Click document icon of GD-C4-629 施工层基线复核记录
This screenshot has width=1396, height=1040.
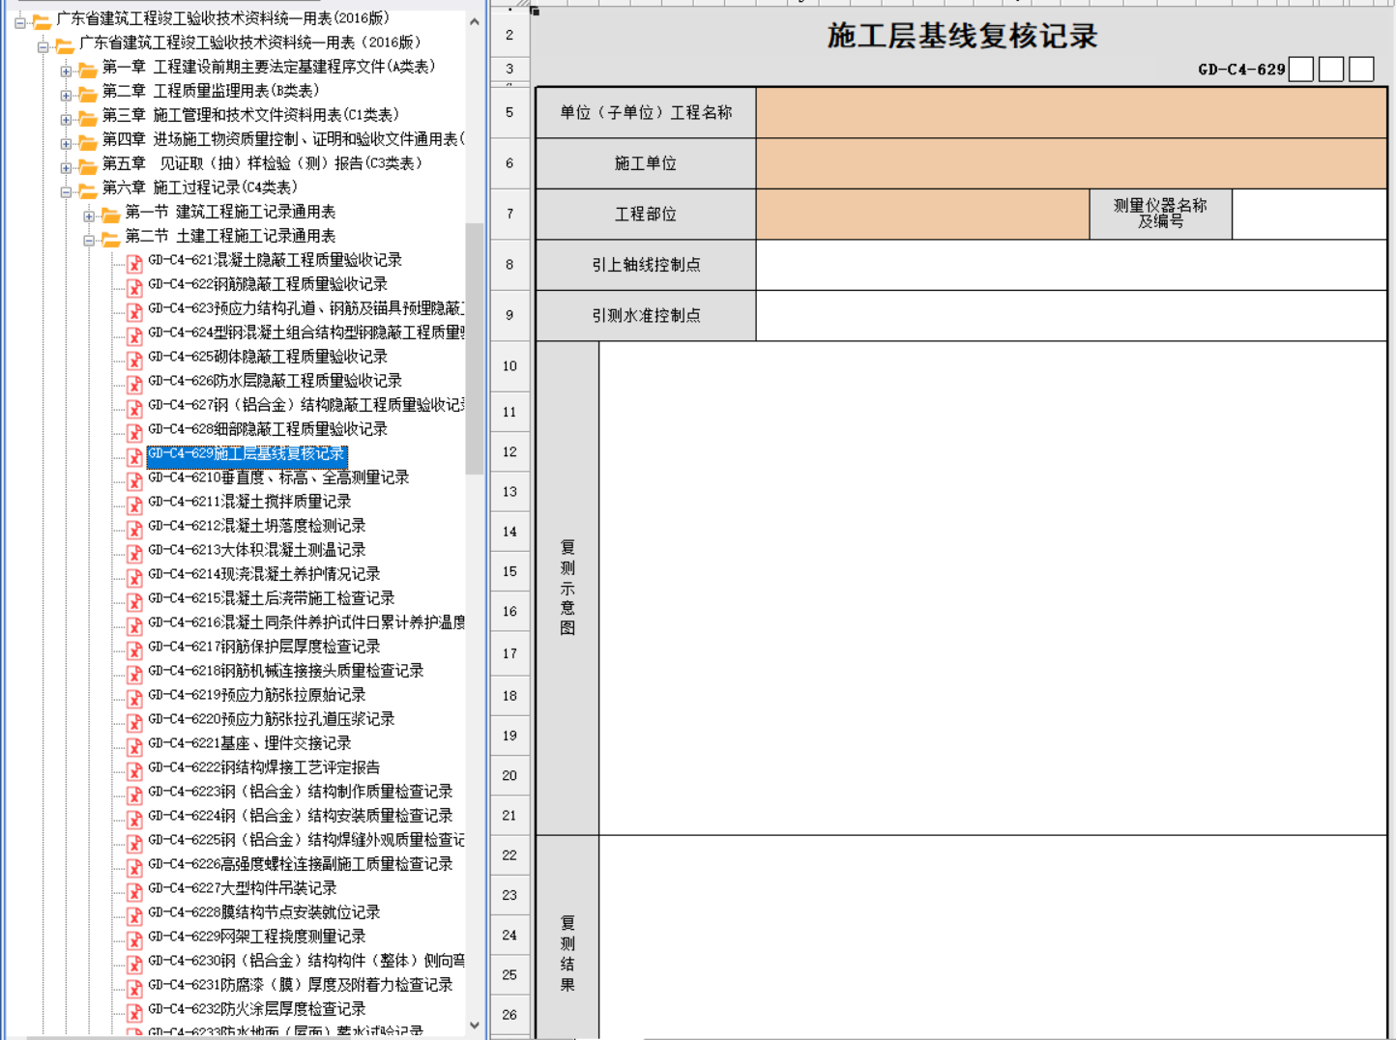134,456
